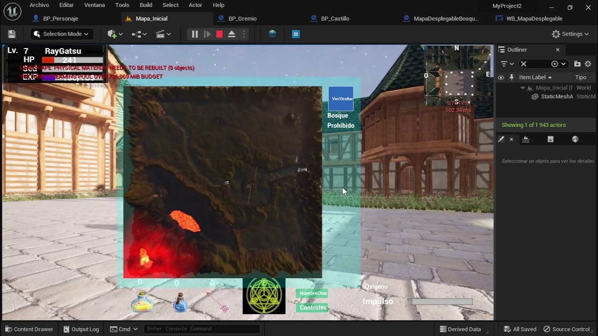
Task: Stop the running game session
Action: [219, 34]
